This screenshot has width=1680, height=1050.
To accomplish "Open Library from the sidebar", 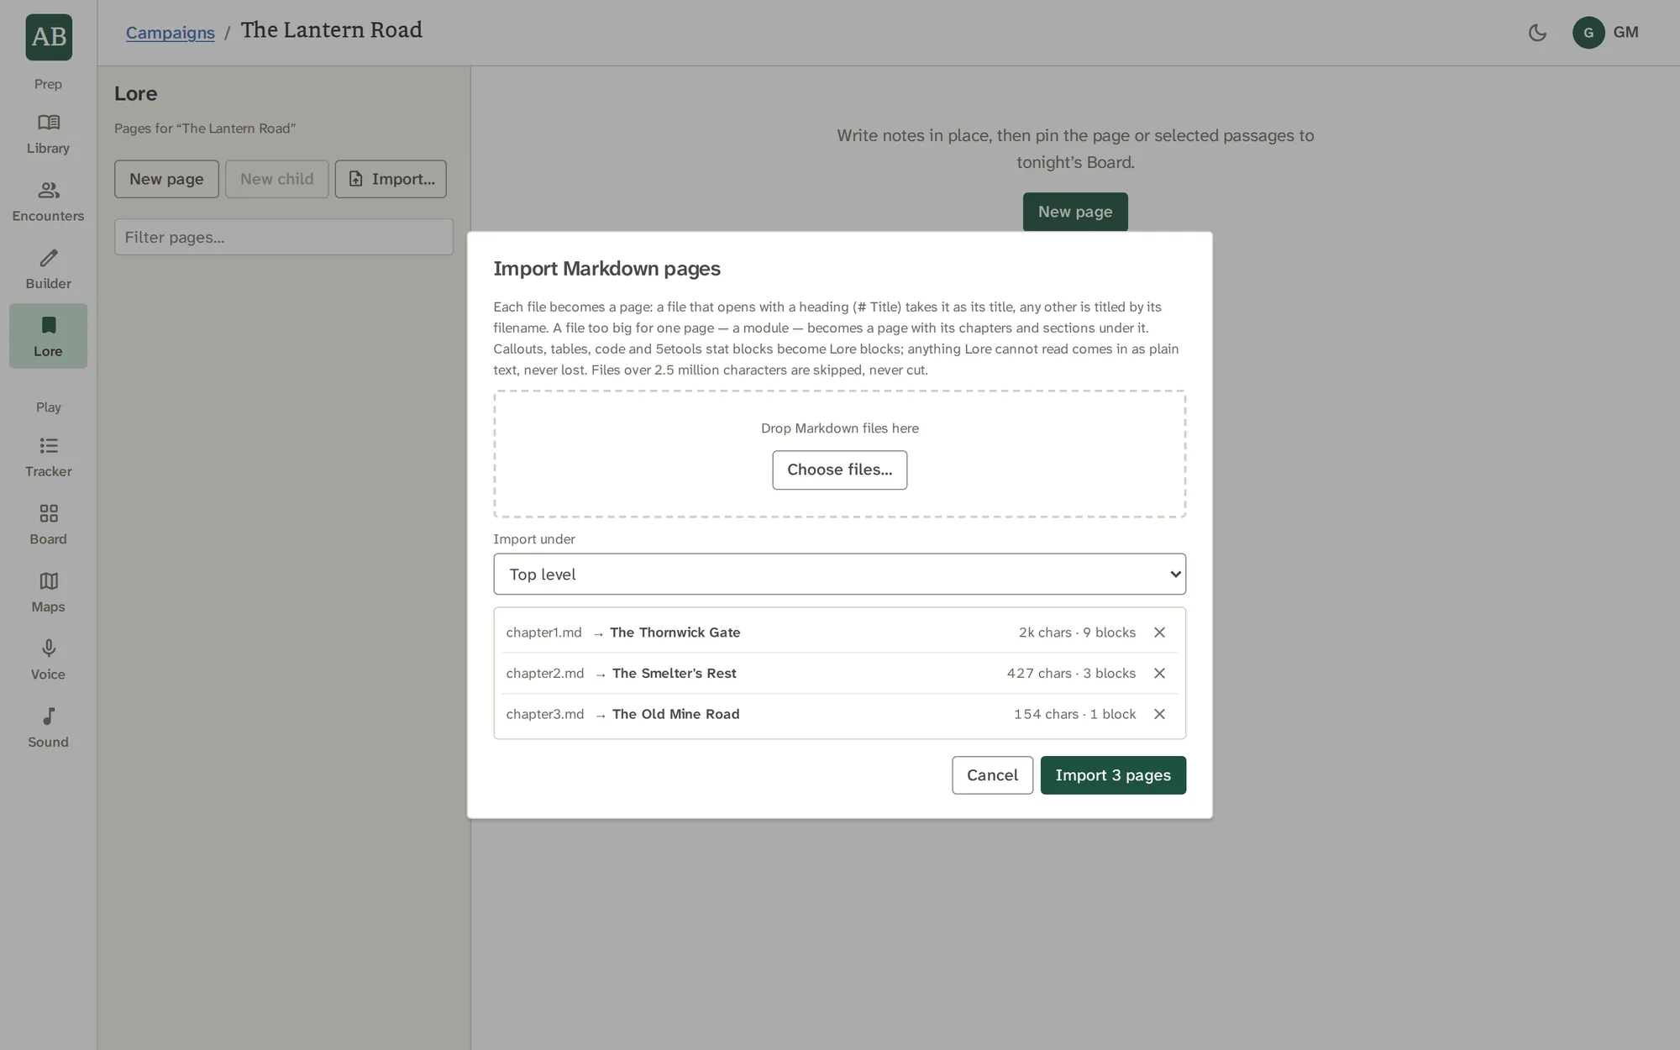I will (x=48, y=134).
